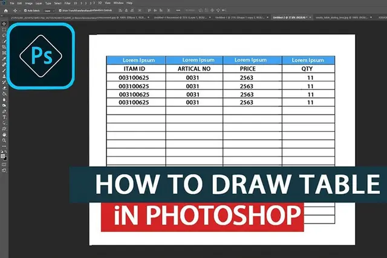
Task: Select the Clone Stamp tool
Action: coord(4,76)
